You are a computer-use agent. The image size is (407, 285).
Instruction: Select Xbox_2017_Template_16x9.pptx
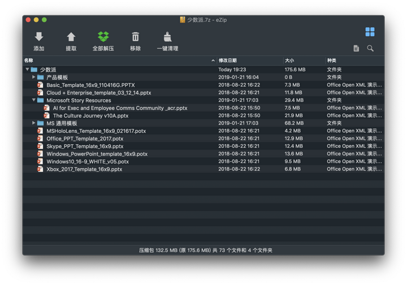click(203, 169)
